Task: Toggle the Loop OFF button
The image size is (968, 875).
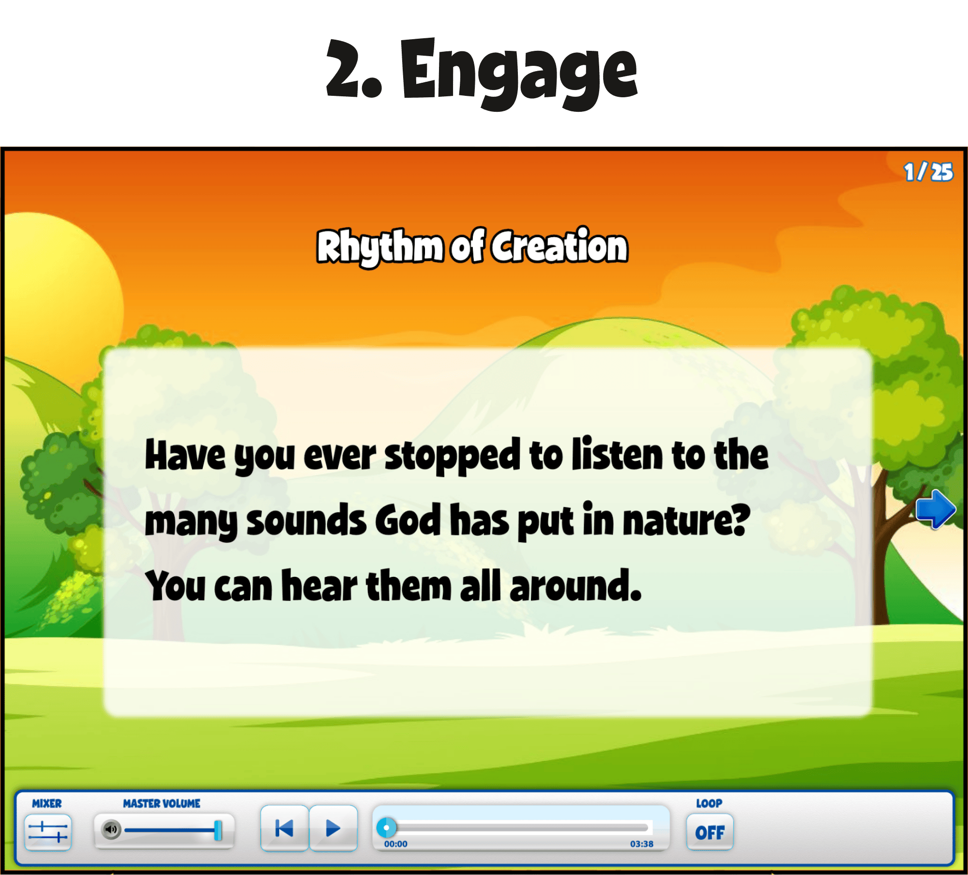Action: pos(710,832)
